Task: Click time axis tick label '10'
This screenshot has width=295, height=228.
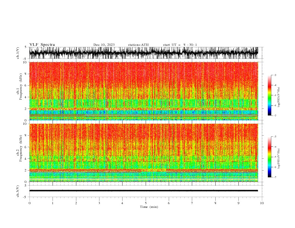Action: (x=262, y=203)
